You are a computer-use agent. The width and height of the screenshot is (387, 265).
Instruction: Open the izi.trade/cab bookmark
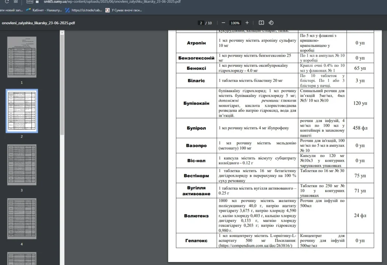84,10
